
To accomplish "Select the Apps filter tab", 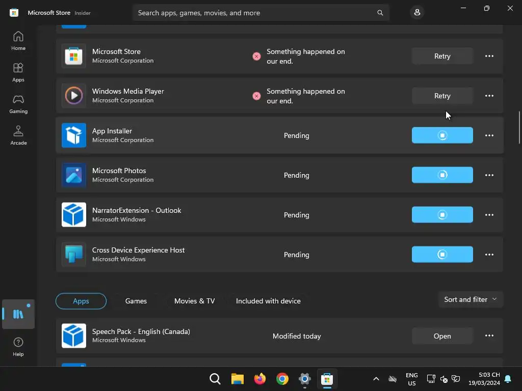I will click(81, 301).
